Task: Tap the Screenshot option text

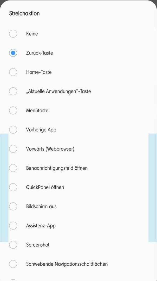Action: (38, 245)
